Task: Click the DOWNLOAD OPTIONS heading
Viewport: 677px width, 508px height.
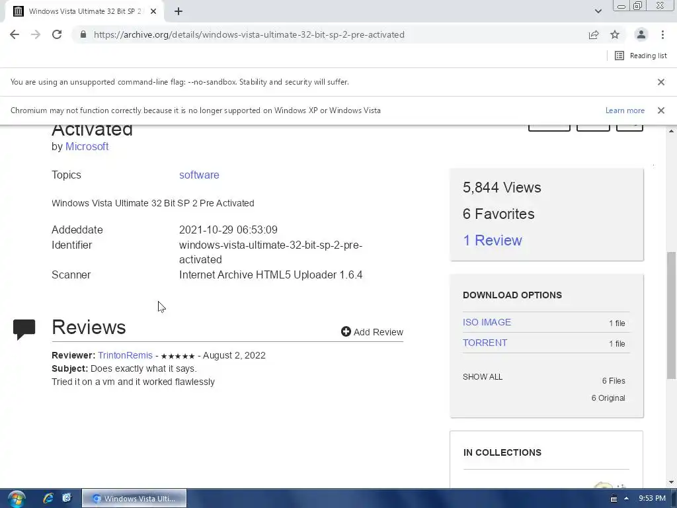Action: click(x=512, y=295)
